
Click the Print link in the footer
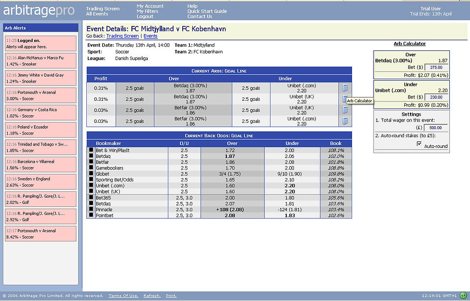click(171, 296)
